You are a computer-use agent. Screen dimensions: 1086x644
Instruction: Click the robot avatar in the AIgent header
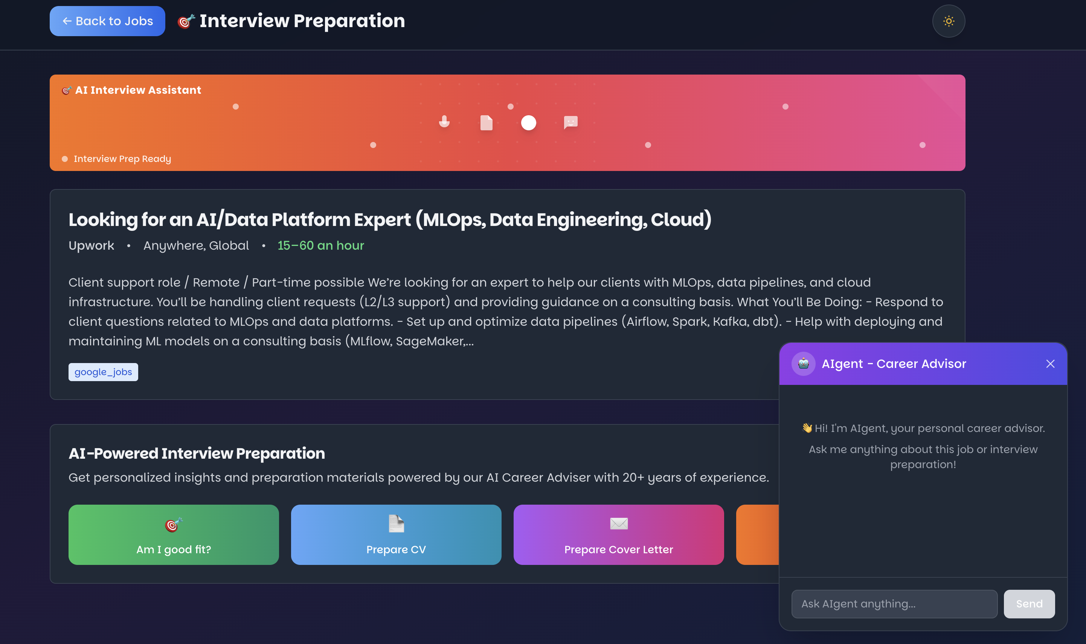click(x=804, y=364)
